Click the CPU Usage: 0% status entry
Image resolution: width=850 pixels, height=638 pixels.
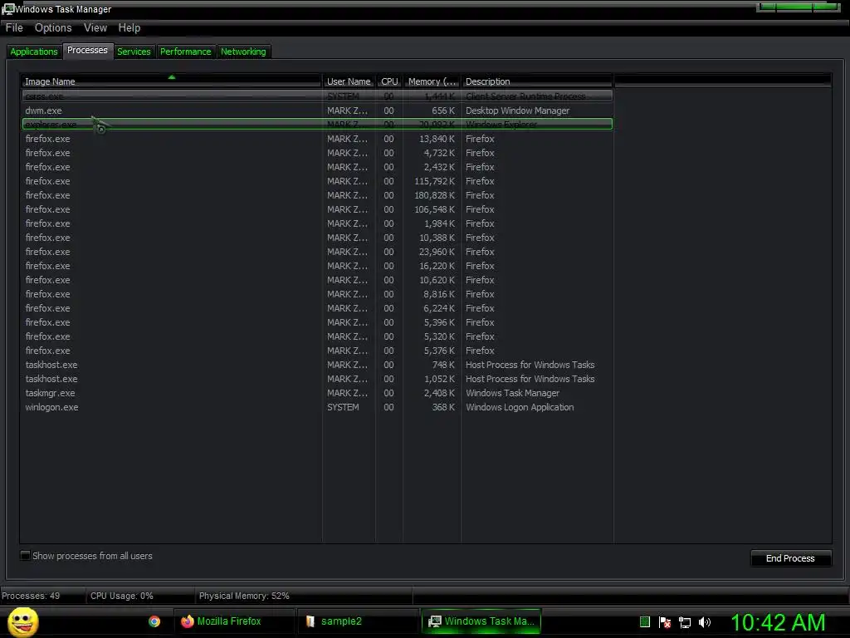click(x=122, y=596)
